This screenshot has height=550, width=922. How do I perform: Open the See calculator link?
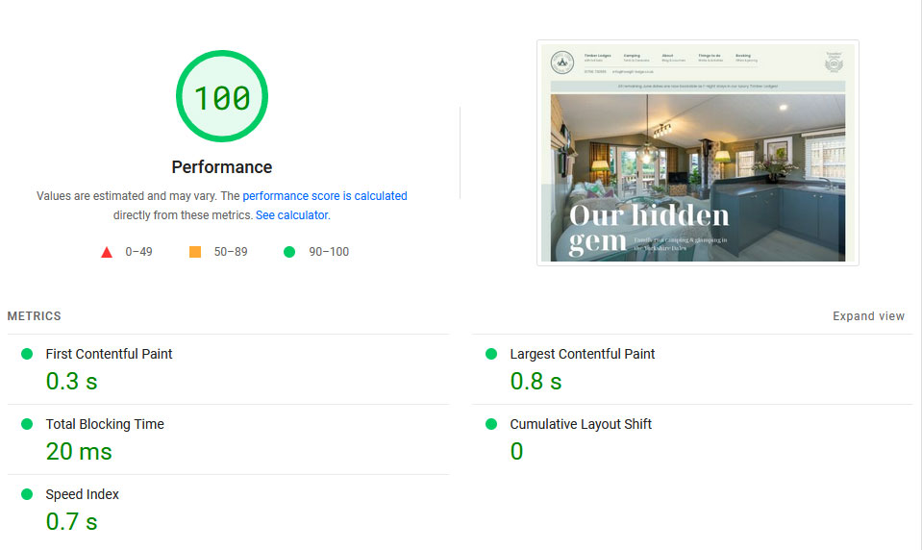coord(293,215)
